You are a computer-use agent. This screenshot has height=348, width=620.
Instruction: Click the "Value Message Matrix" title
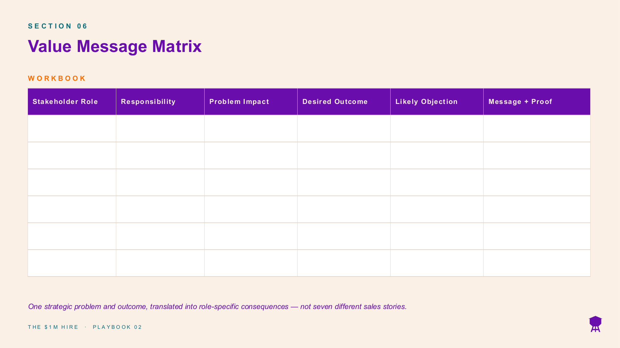(x=115, y=46)
